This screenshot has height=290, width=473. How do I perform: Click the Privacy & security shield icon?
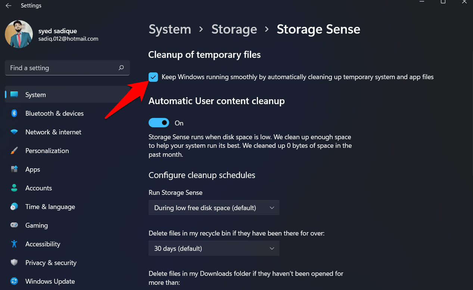click(14, 263)
